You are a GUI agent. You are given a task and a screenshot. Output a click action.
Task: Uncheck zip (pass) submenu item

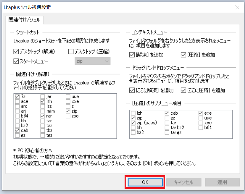coord(133,123)
